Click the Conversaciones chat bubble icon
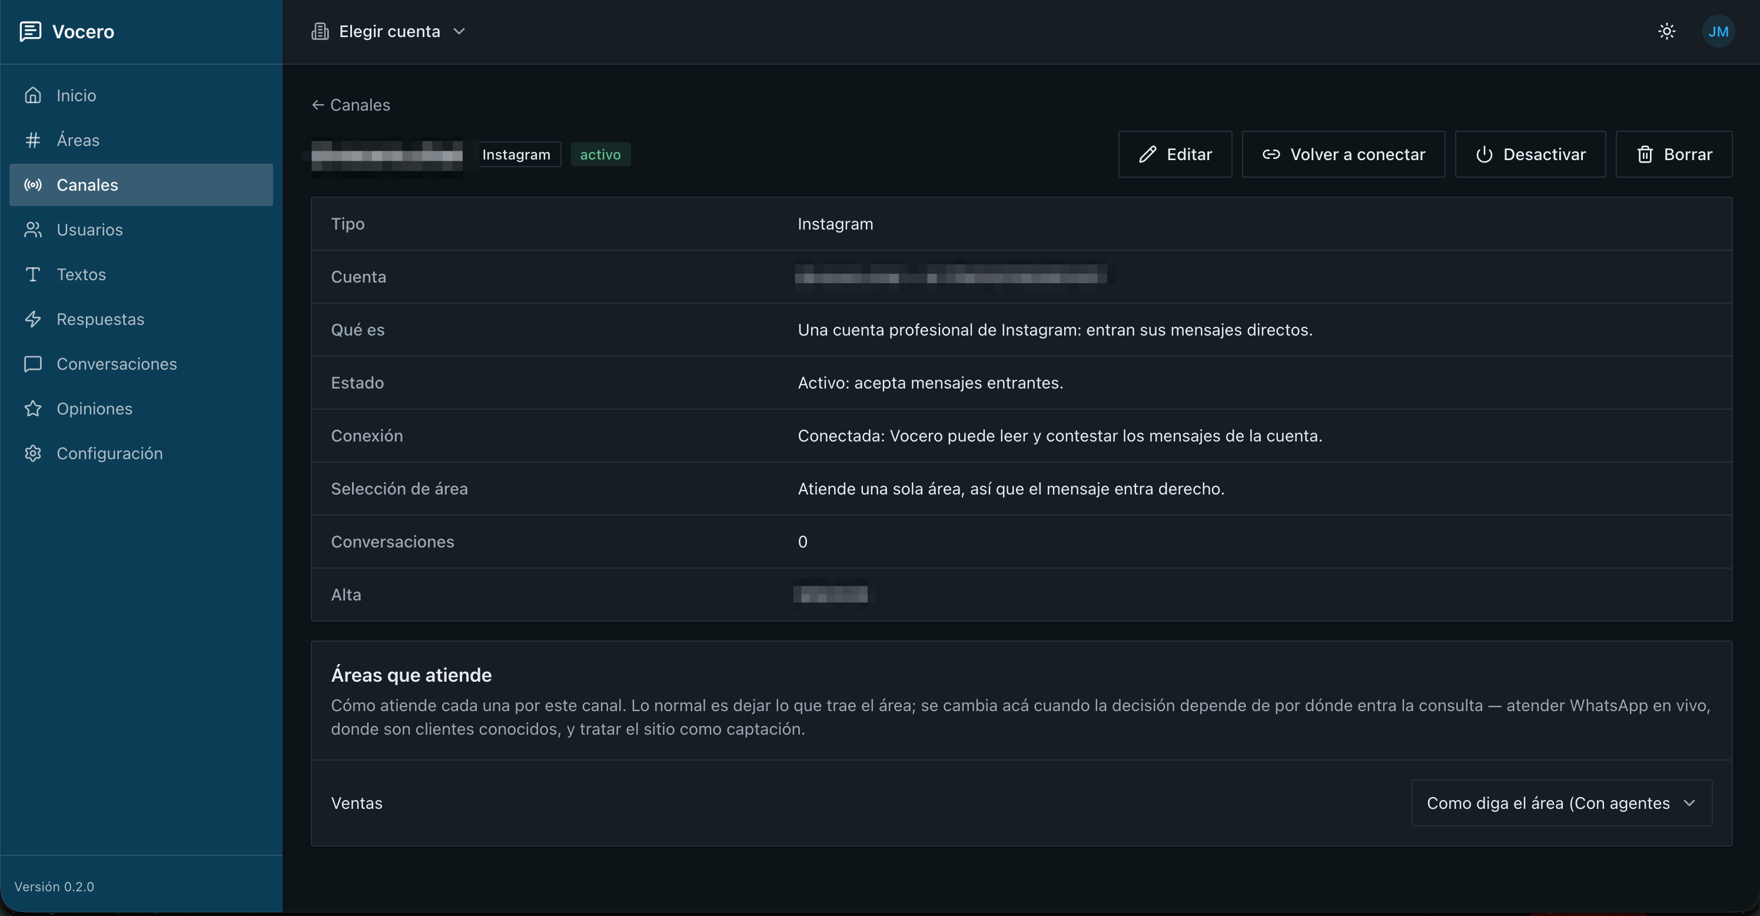 coord(33,363)
